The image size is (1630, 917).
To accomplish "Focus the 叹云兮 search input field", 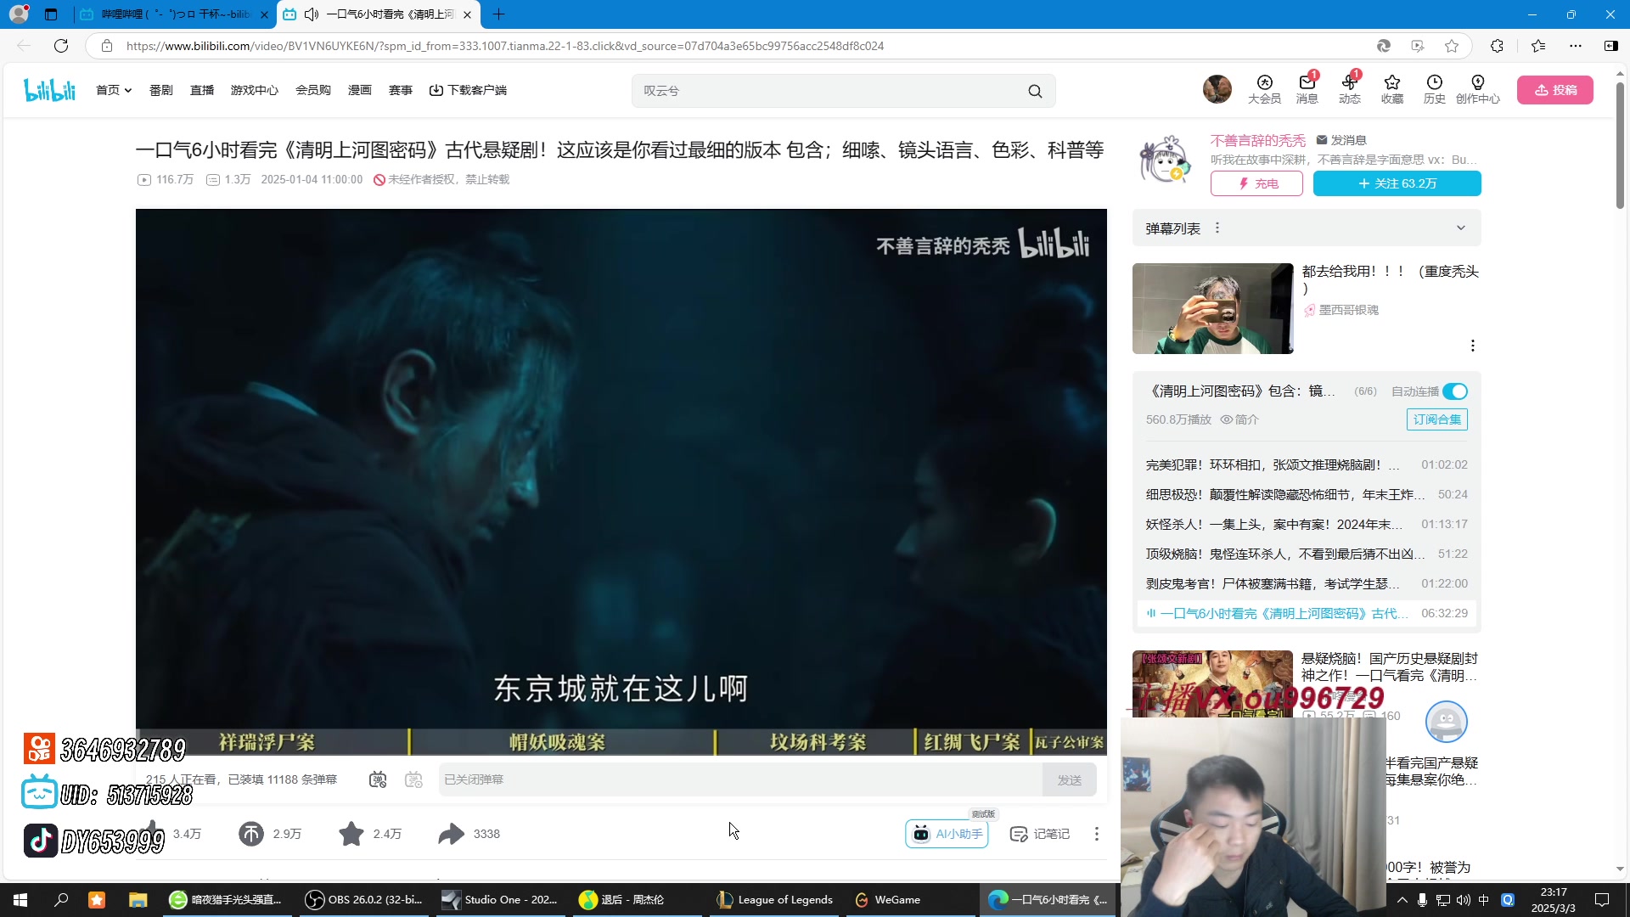I will (x=828, y=91).
